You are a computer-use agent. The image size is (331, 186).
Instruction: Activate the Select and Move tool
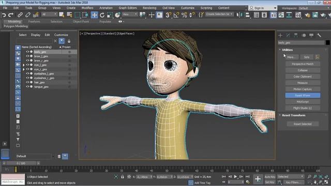tap(94, 15)
